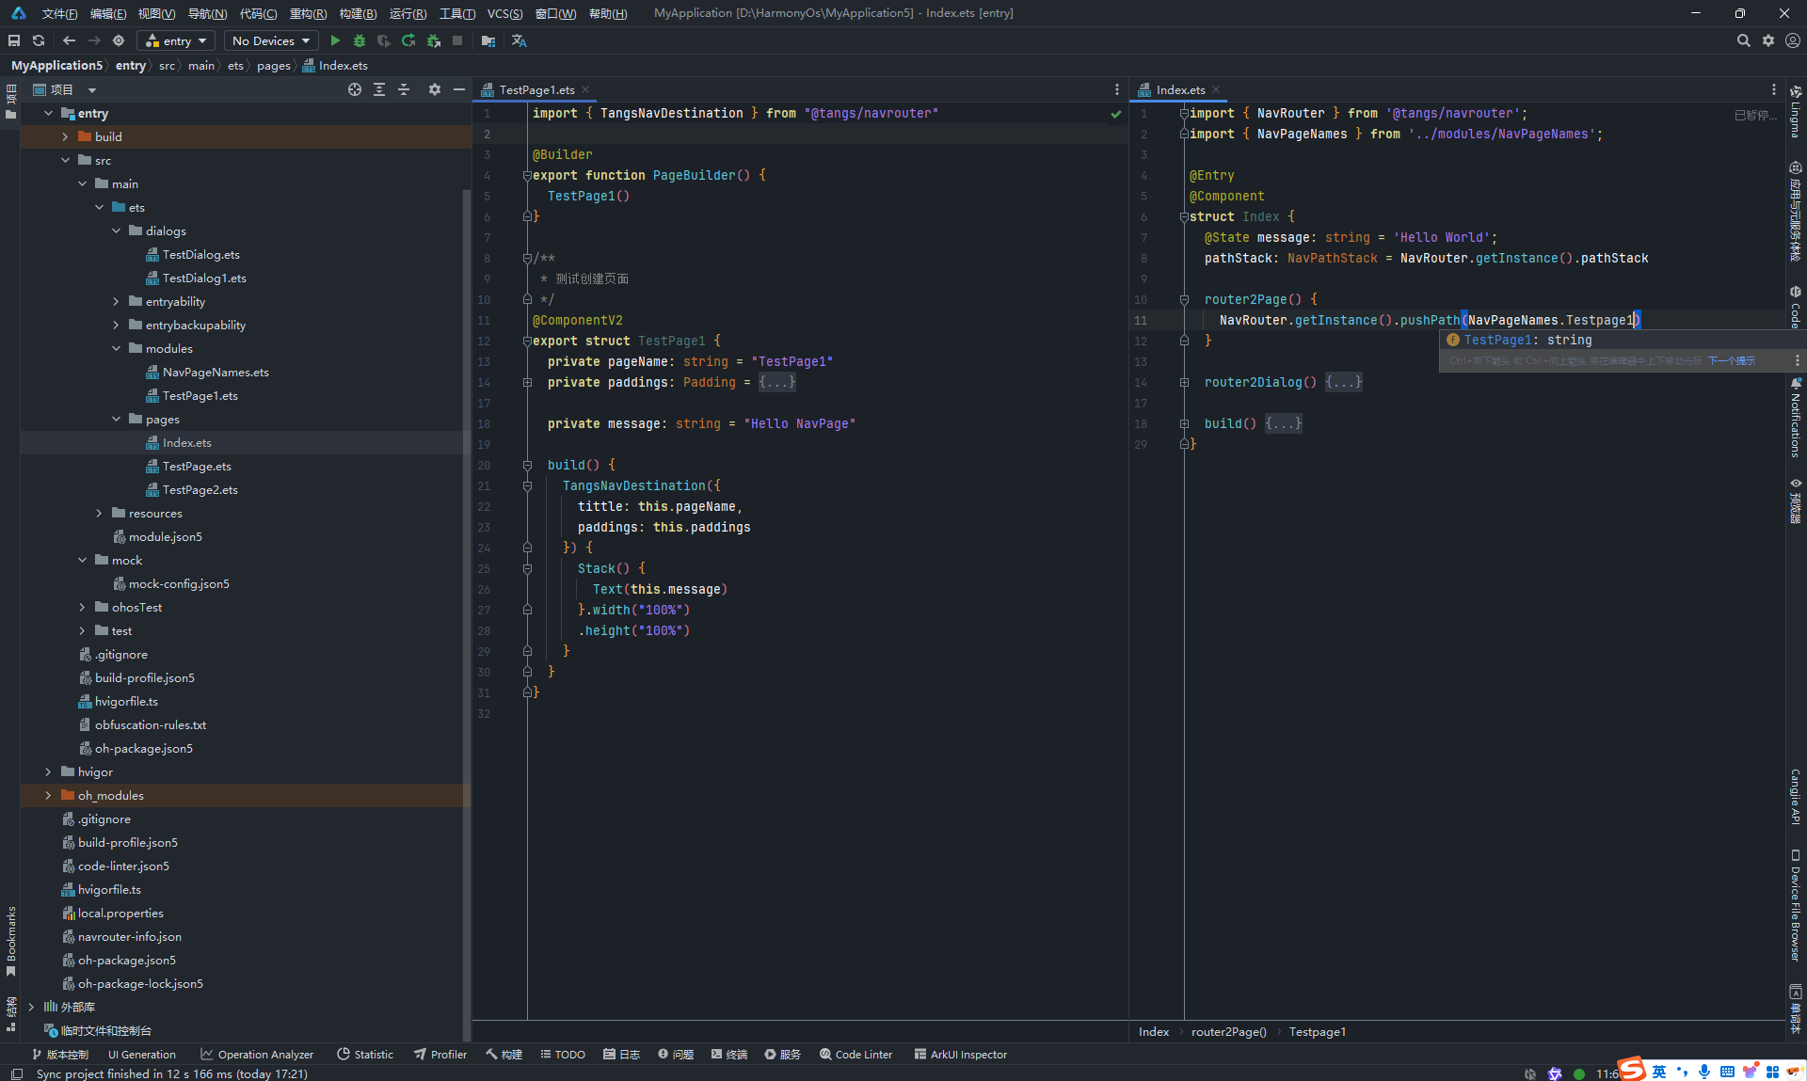Click the green Run button
Screen dimensions: 1807x1081
(x=335, y=40)
